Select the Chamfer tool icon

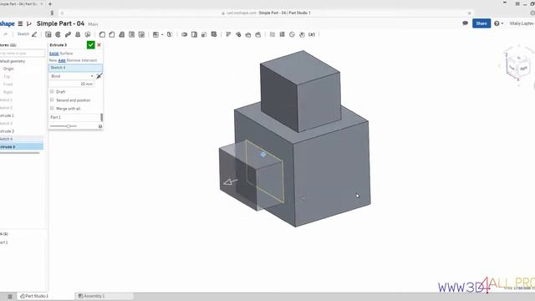pyautogui.click(x=112, y=34)
